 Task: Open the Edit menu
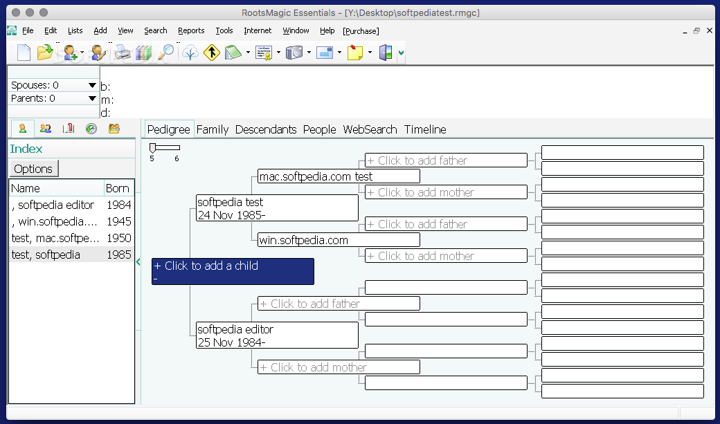(51, 30)
